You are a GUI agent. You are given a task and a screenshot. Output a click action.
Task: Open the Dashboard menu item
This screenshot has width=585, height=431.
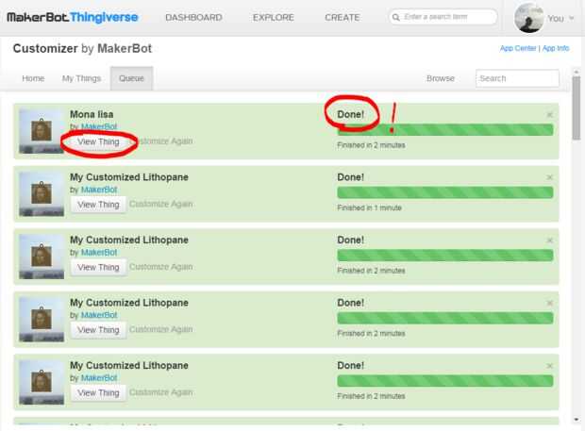pyautogui.click(x=193, y=18)
